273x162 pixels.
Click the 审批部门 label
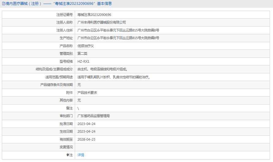point(66,116)
